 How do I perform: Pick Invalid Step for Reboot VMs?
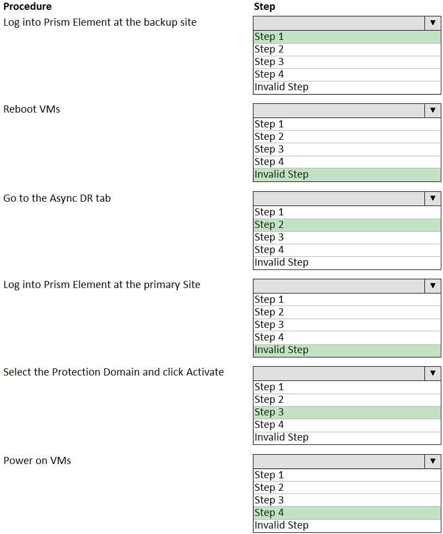pos(347,174)
